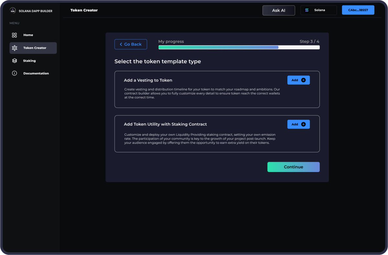The width and height of the screenshot is (388, 255).
Task: Click the SDB logo at top left
Action: [x=13, y=11]
